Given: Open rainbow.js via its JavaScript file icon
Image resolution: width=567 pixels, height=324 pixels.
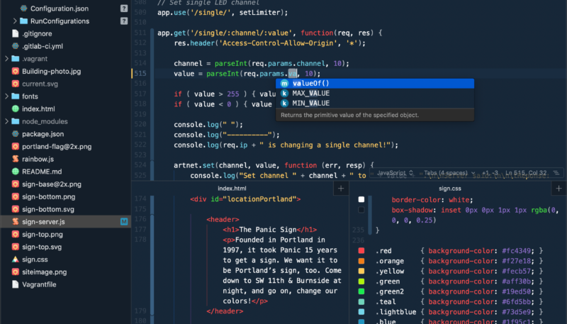Looking at the screenshot, I should tap(16, 159).
